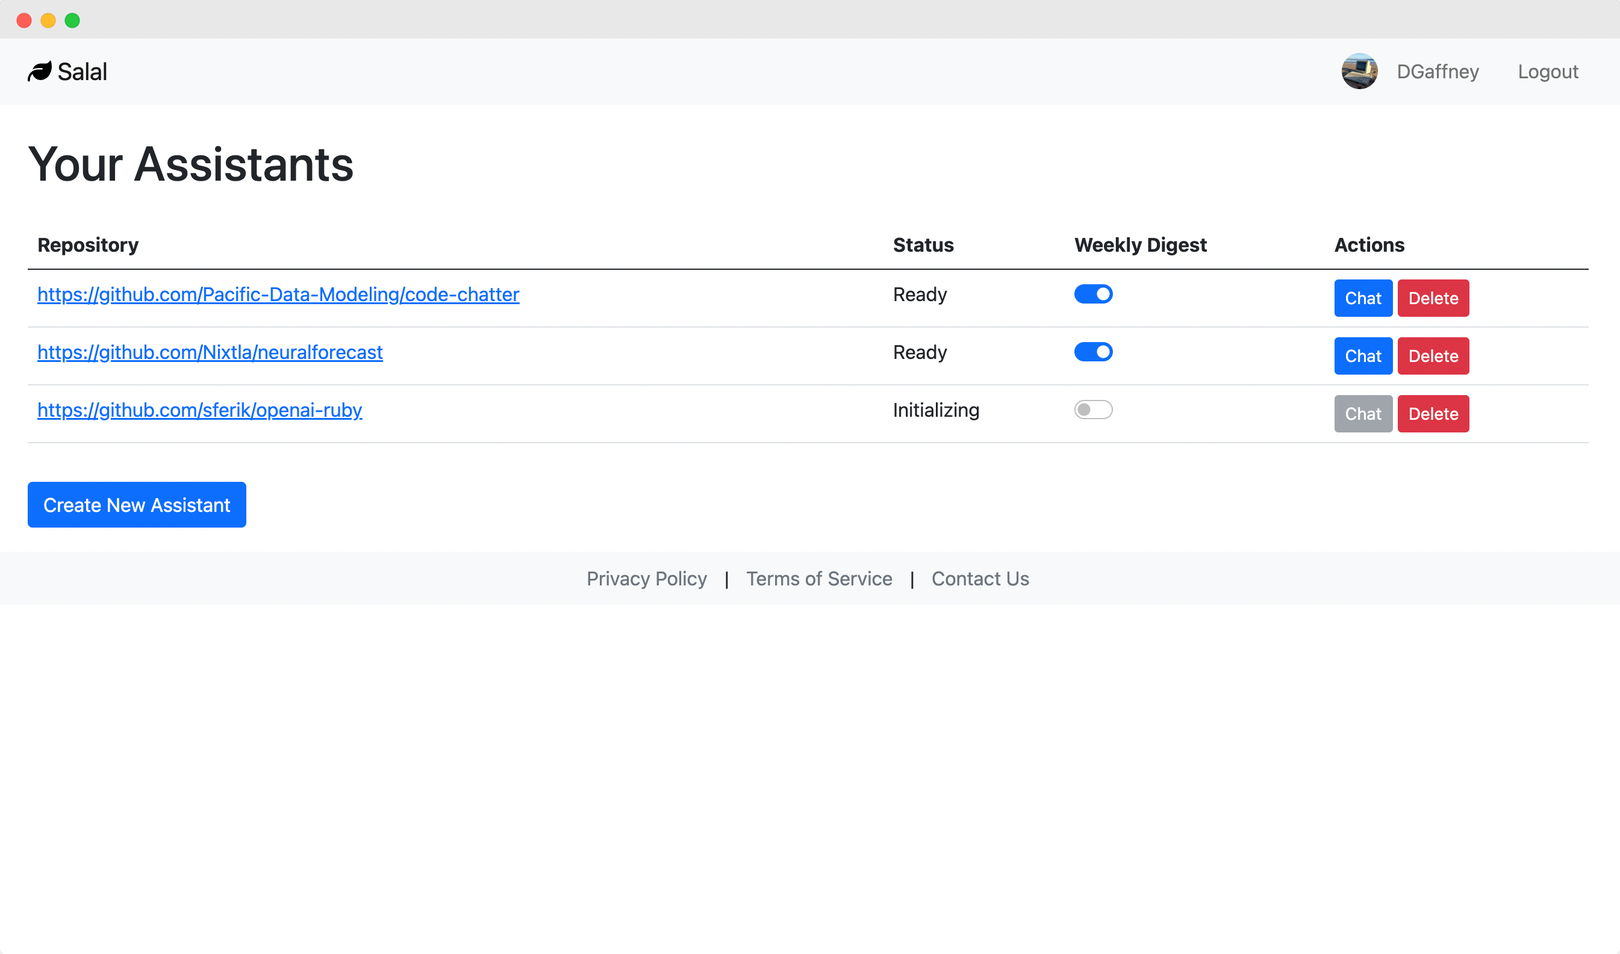Open Nixtla/neuralforecast repository link

click(210, 352)
